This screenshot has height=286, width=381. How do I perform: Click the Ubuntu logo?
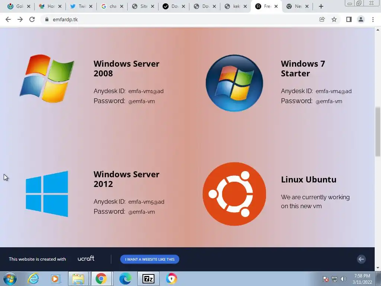234,194
